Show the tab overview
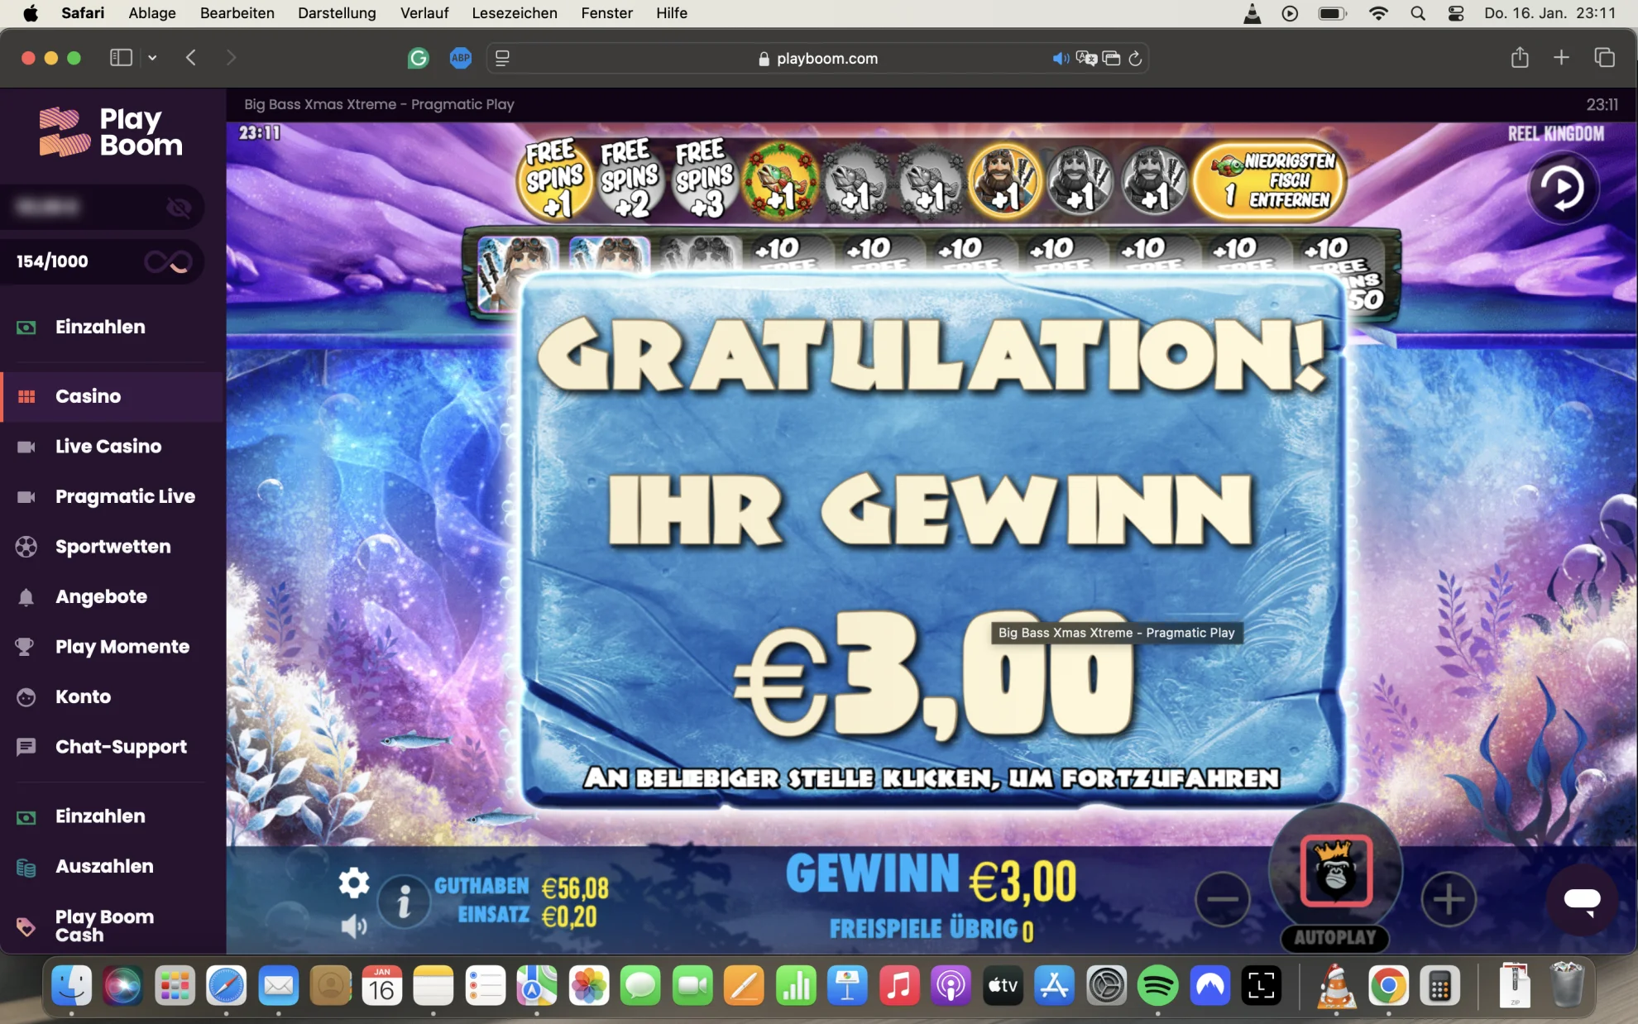1638x1024 pixels. coord(1604,58)
